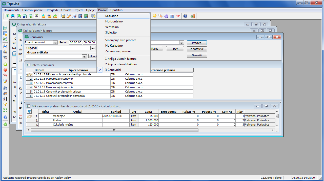Click the green collapsing-arrows icon
This screenshot has width=324, height=181.
click(5, 110)
